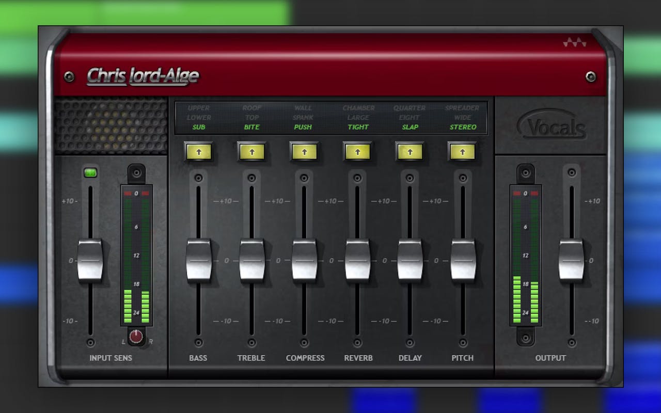Click the red L/R balance knob
The image size is (661, 413).
tap(136, 337)
